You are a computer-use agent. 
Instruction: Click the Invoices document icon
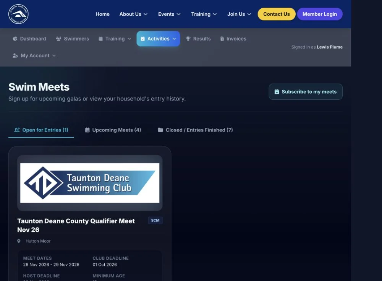click(222, 39)
